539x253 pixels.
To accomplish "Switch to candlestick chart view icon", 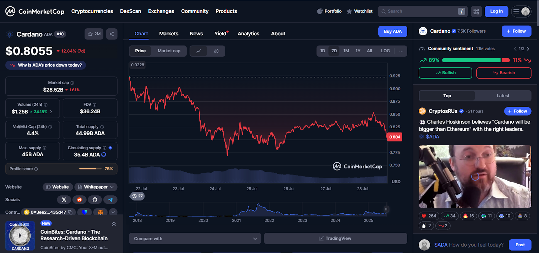I will pyautogui.click(x=216, y=51).
